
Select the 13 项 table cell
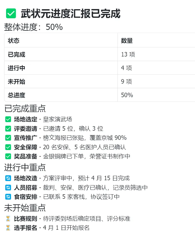point(128,55)
